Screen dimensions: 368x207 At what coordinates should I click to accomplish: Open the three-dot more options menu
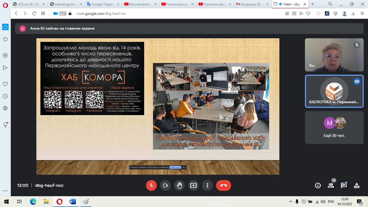point(207,185)
